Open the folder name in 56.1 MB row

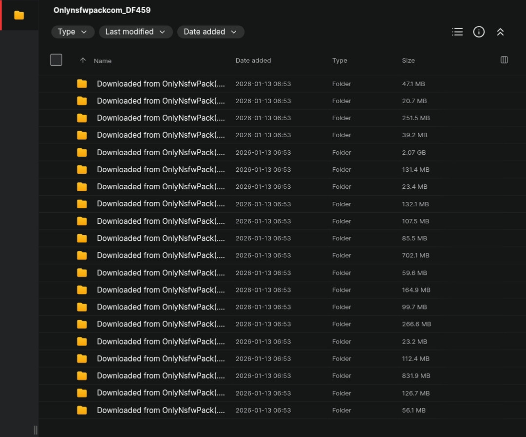pos(161,410)
